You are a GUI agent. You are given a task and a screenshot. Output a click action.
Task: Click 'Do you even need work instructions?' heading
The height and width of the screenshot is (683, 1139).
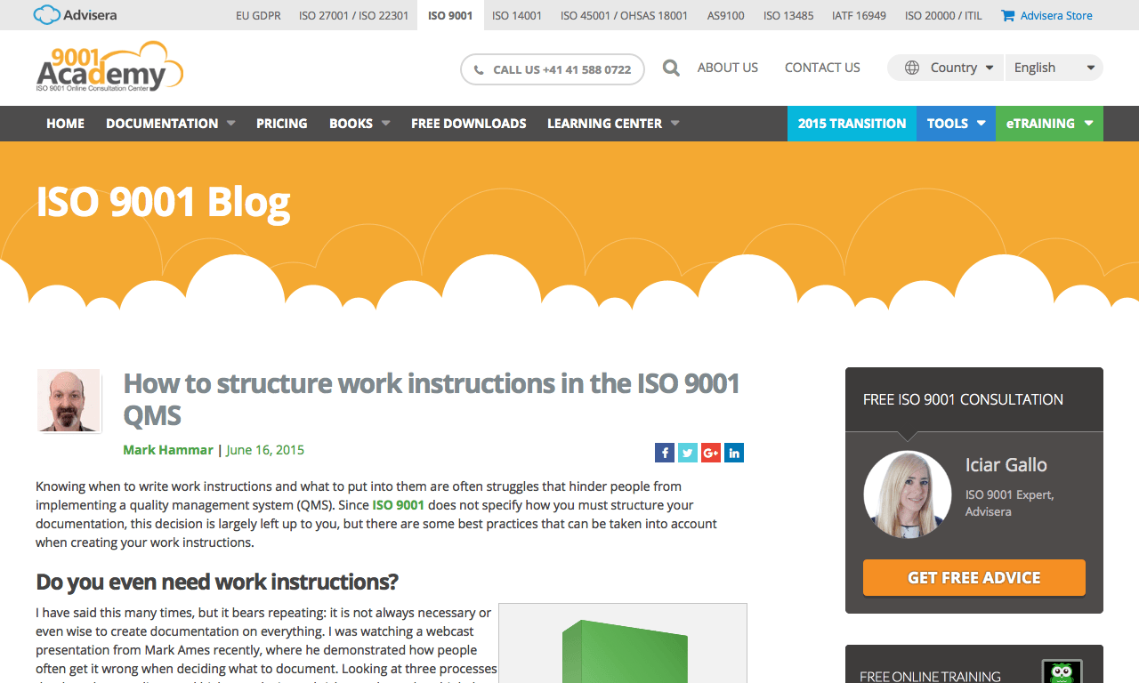click(x=217, y=582)
